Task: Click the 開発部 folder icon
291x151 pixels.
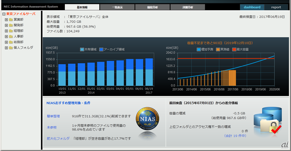Action: tap(11, 25)
